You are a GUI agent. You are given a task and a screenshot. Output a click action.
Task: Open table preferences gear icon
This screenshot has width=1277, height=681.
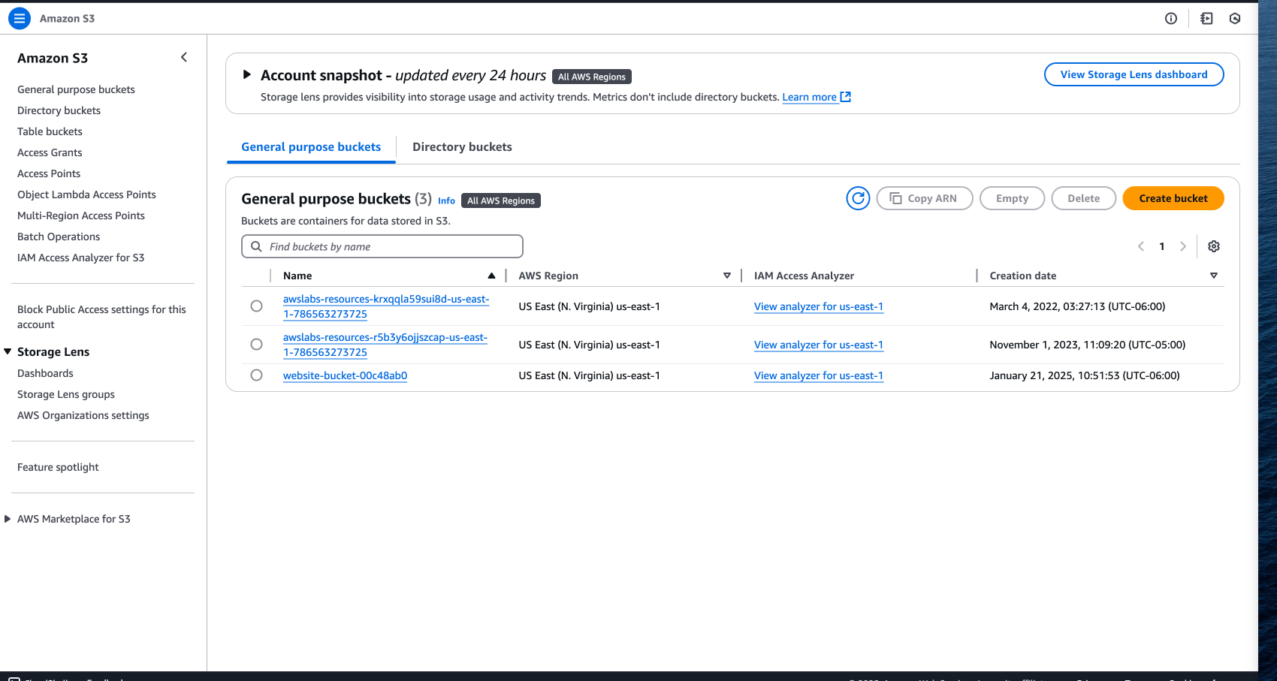(1214, 246)
